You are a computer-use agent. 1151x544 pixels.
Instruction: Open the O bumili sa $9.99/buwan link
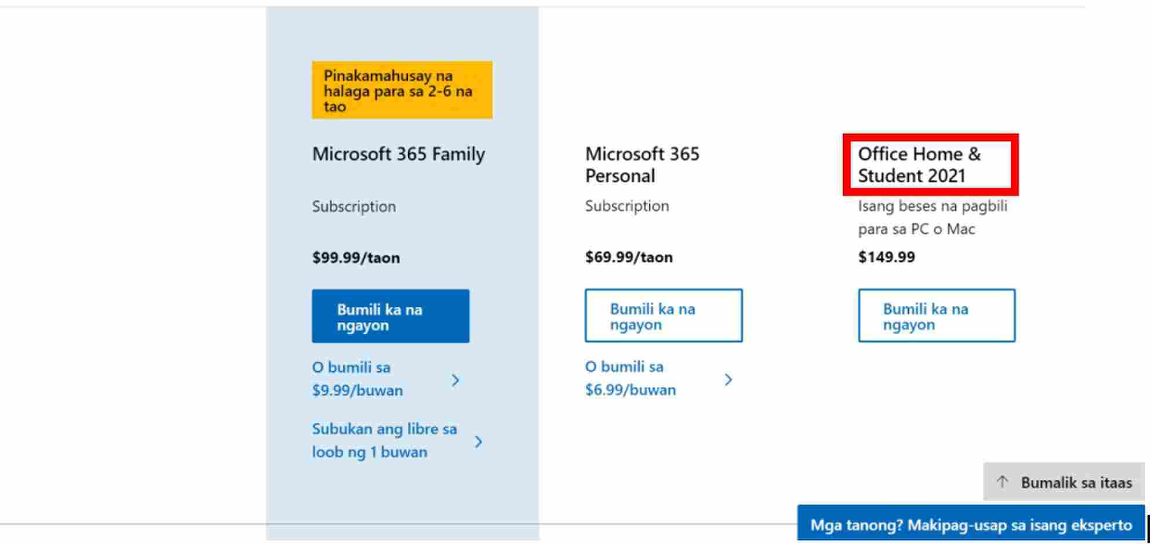click(x=357, y=379)
